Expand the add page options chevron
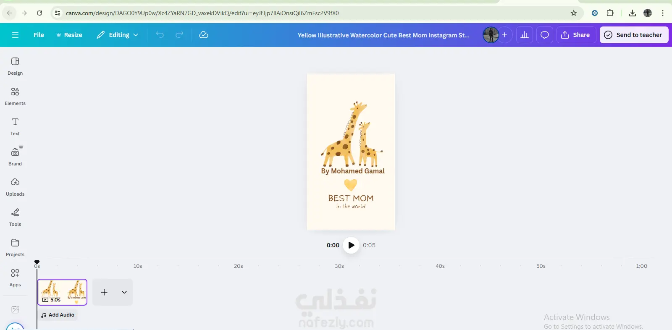The width and height of the screenshot is (672, 330). pyautogui.click(x=124, y=292)
